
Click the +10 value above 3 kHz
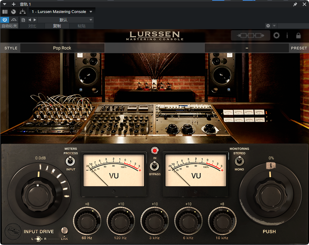(155, 204)
